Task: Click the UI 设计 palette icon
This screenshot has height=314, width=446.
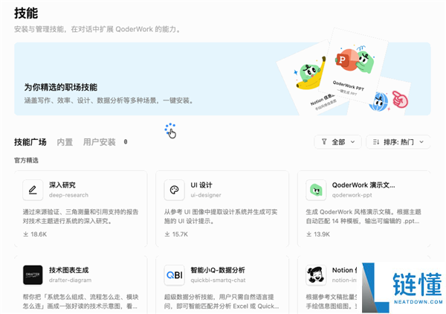Action: click(174, 190)
